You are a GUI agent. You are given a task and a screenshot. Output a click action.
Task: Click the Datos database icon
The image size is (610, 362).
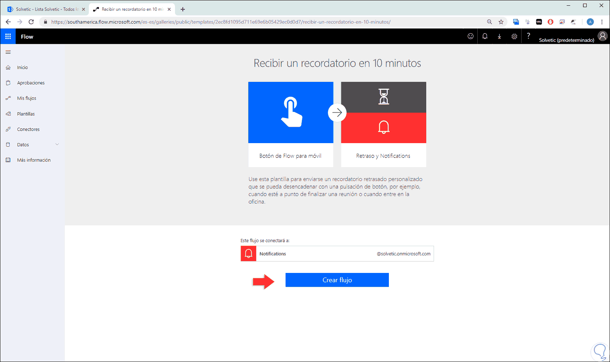click(8, 145)
